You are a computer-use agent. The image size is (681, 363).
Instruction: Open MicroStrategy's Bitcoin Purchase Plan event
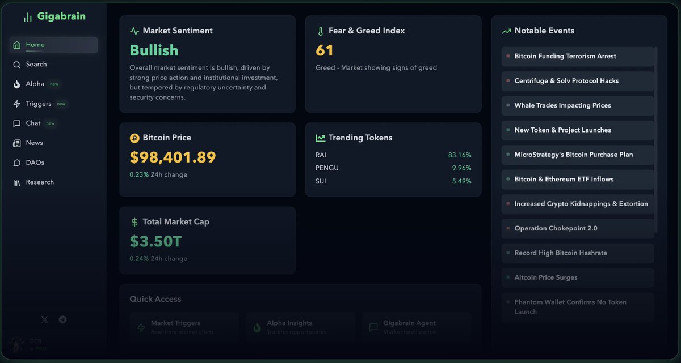click(x=578, y=155)
